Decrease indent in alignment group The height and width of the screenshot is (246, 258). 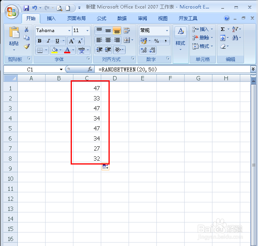tap(99, 50)
